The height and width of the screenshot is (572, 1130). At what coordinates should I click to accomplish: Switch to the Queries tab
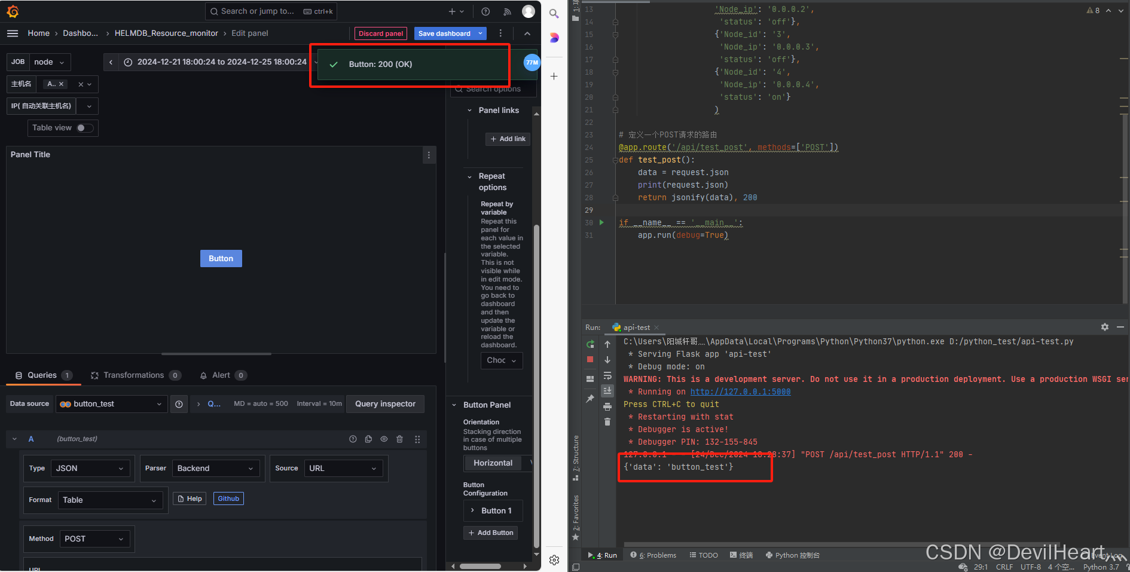43,375
